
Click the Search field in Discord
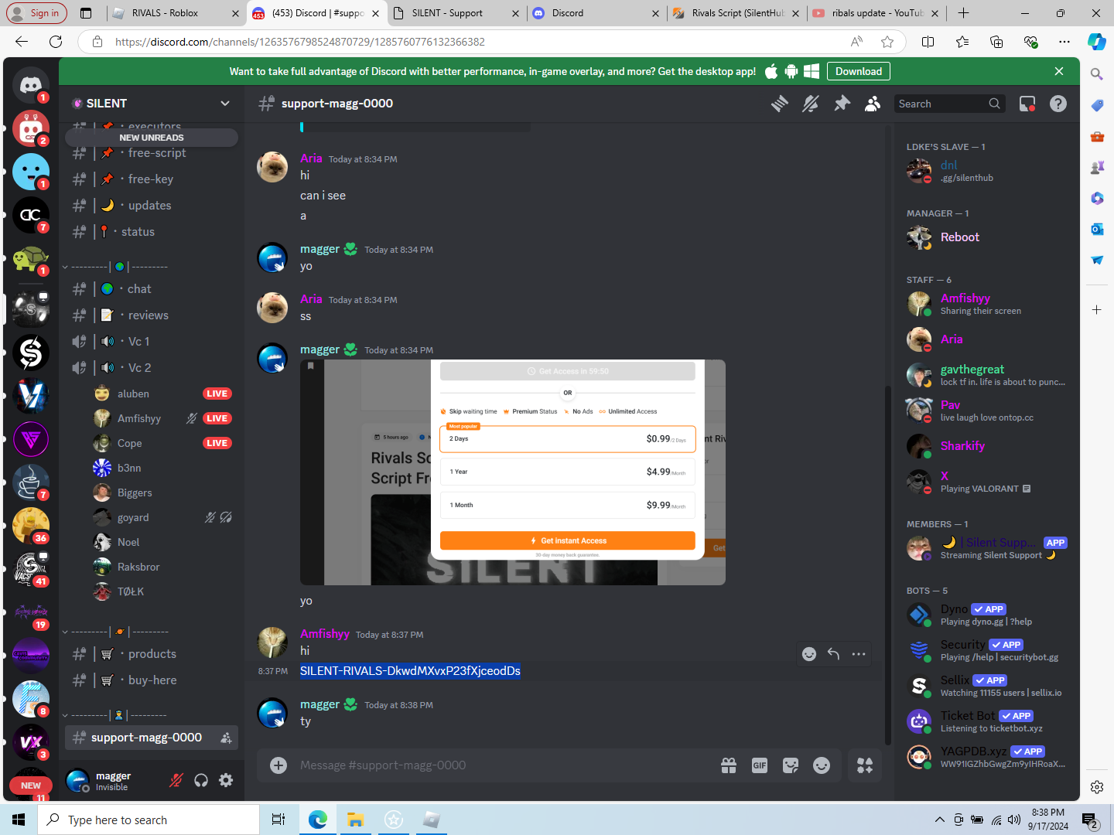click(x=949, y=104)
